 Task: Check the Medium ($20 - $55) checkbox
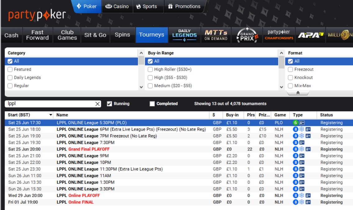click(x=150, y=86)
